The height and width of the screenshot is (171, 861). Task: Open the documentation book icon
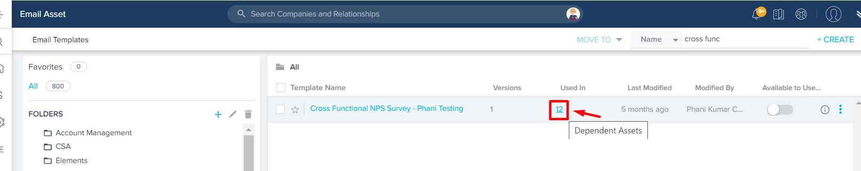tap(779, 14)
